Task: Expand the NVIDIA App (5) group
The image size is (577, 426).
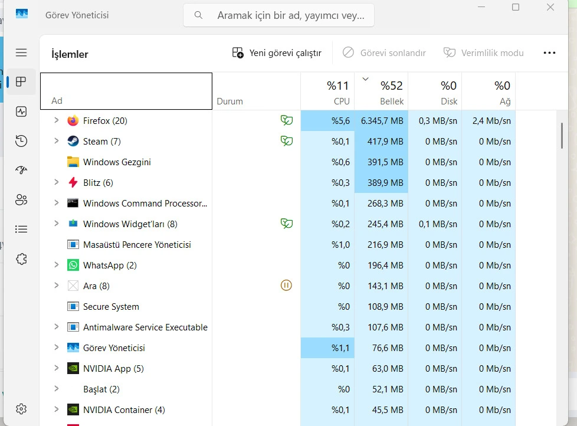Action: coord(56,368)
